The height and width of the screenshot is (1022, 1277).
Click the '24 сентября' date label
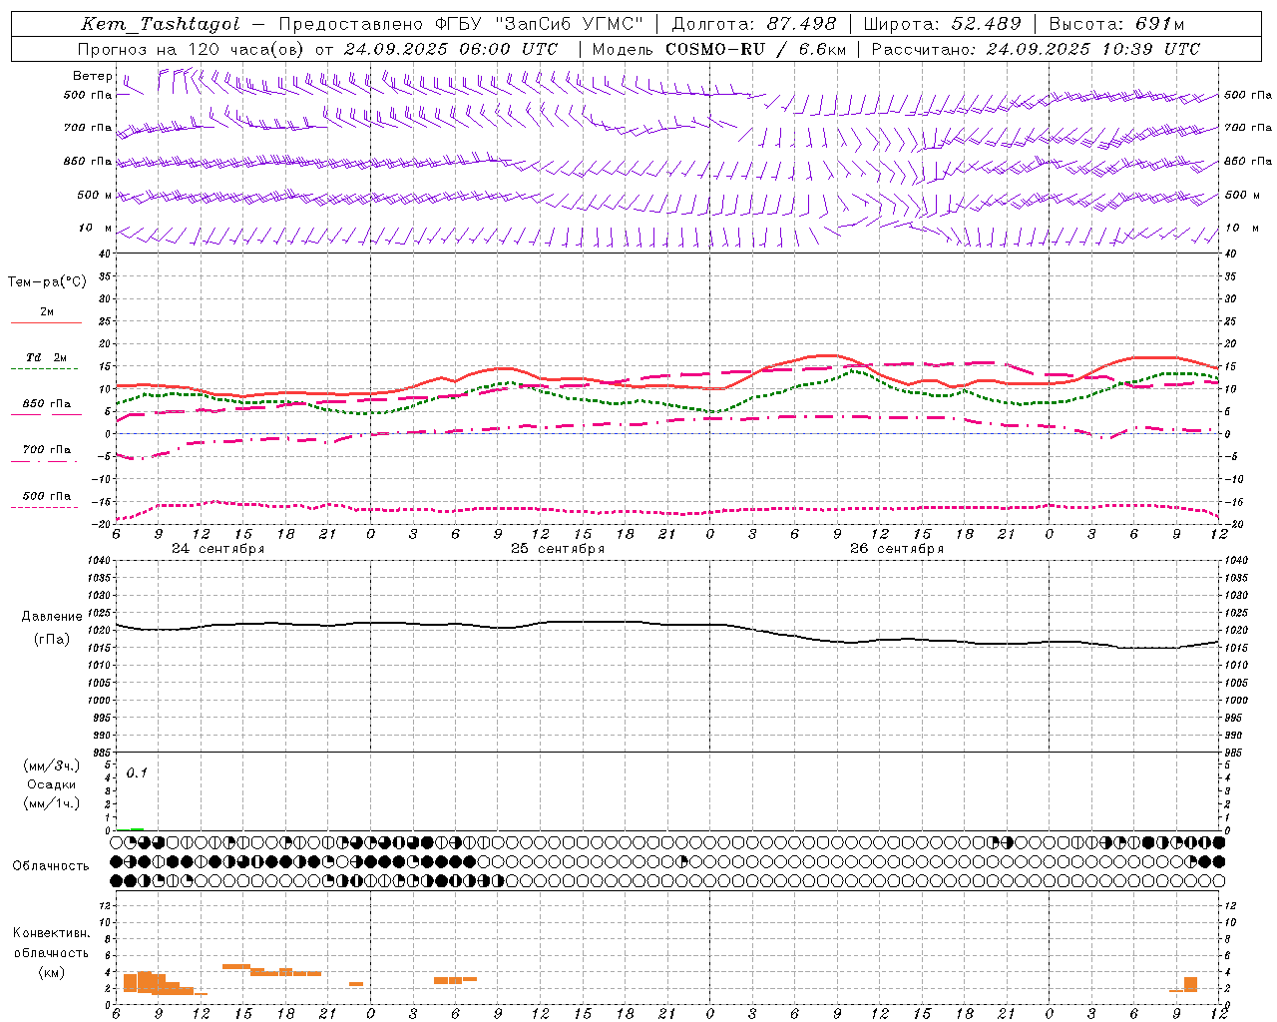point(218,549)
